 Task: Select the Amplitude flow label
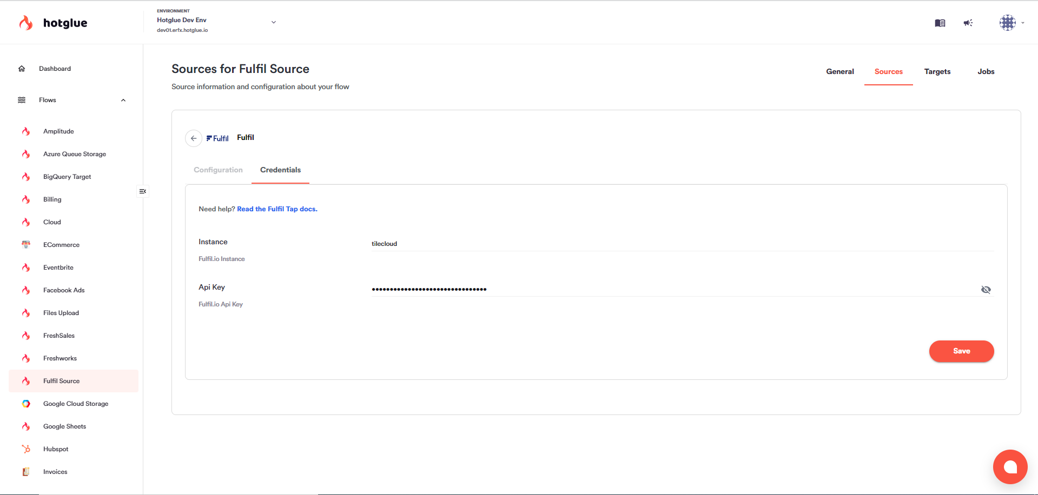coord(58,131)
